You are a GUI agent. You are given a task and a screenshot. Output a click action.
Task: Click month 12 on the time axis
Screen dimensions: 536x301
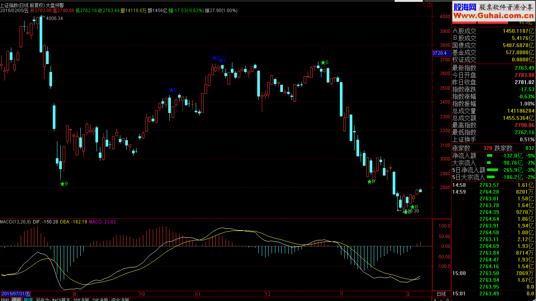coord(268,294)
